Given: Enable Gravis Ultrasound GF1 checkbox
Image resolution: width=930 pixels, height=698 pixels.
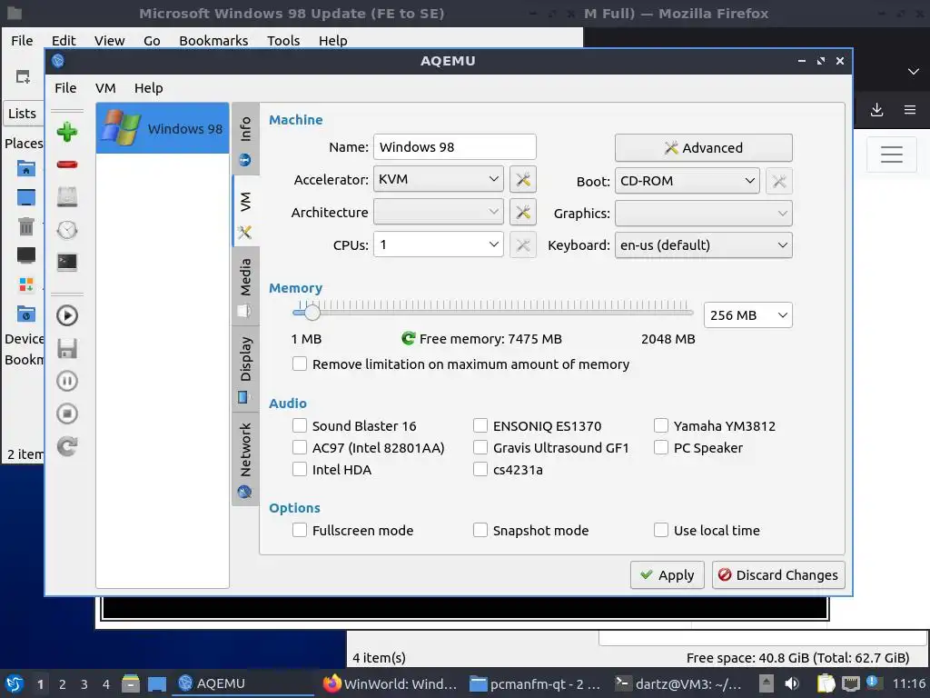Looking at the screenshot, I should tap(480, 447).
